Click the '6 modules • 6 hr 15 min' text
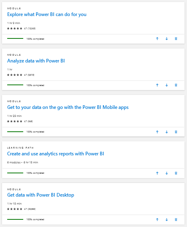 [x=22, y=163]
